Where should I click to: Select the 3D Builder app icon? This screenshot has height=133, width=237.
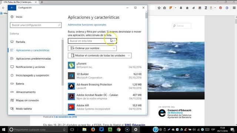71,76
